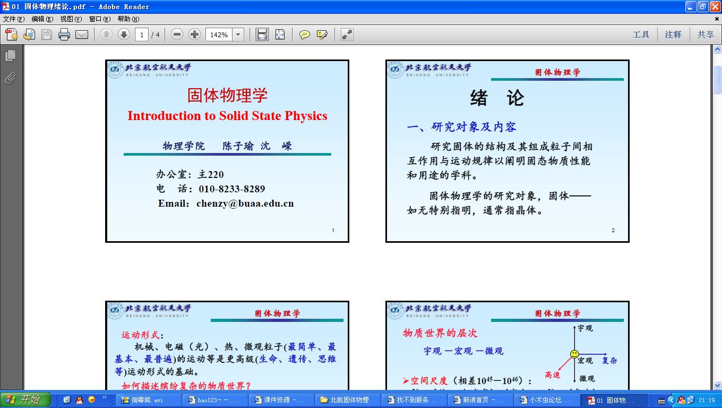The width and height of the screenshot is (722, 408).
Task: Open the 文件 menu
Action: coord(14,19)
